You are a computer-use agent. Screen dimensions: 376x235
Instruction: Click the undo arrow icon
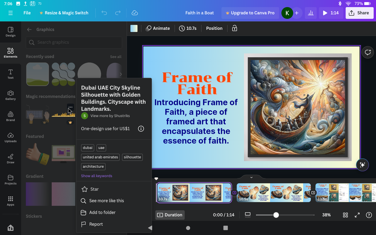104,13
